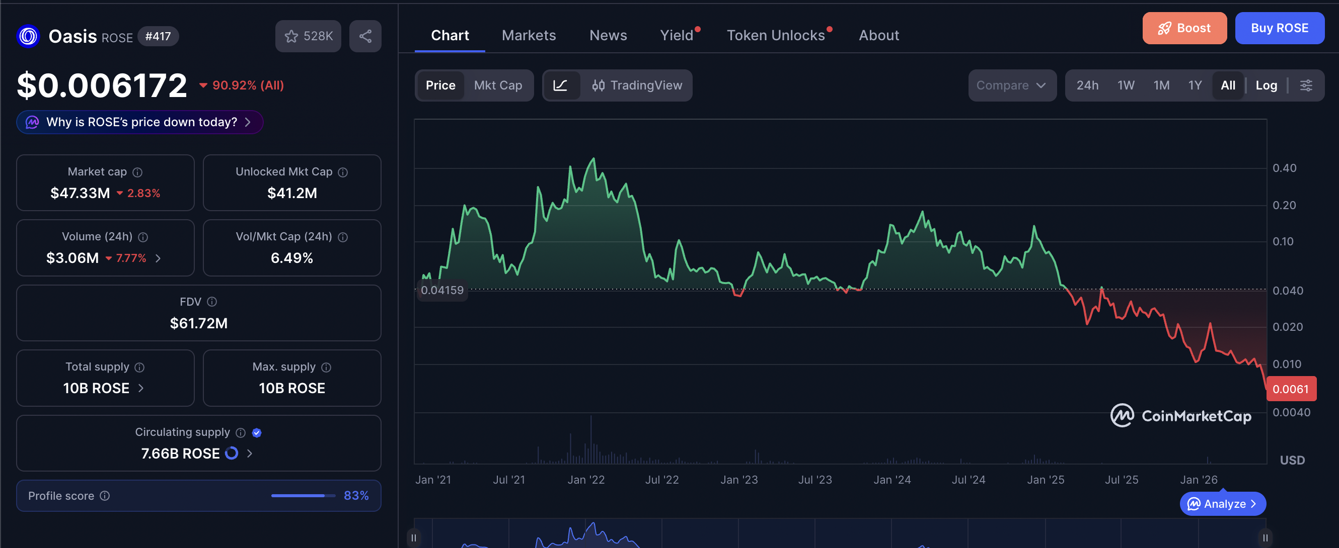
Task: Expand Volume (24h) details chevron
Action: [158, 258]
